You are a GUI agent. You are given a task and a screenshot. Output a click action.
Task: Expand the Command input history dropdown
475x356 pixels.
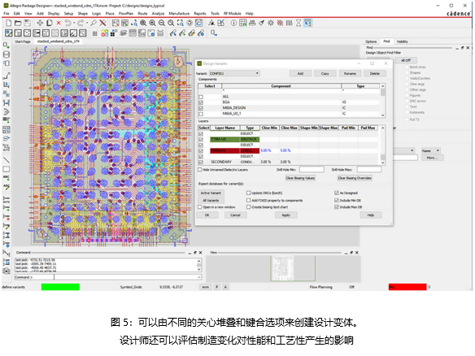(x=199, y=277)
